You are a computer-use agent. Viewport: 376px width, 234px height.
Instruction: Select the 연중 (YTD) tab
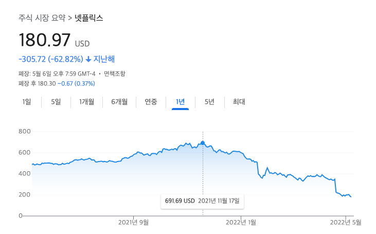coord(151,102)
